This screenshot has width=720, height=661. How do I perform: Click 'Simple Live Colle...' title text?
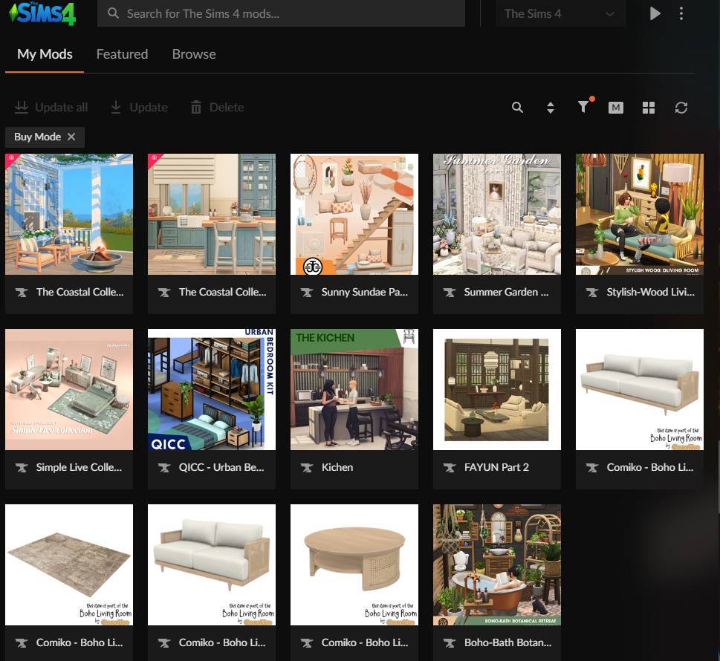[79, 467]
